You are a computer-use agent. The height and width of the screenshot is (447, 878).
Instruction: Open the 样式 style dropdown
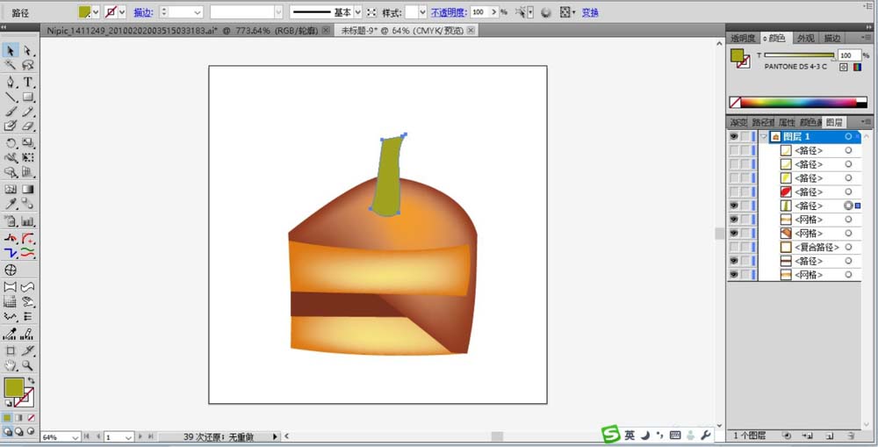coord(422,12)
